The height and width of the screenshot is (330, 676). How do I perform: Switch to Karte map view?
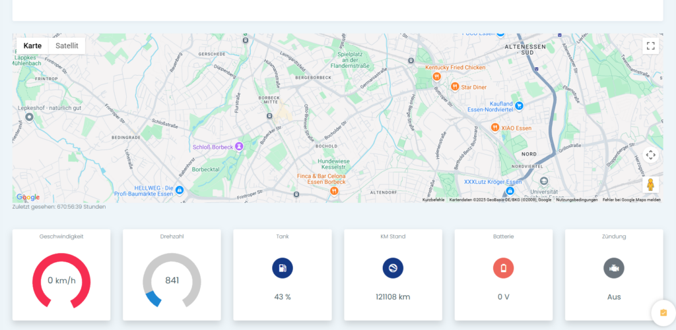32,46
